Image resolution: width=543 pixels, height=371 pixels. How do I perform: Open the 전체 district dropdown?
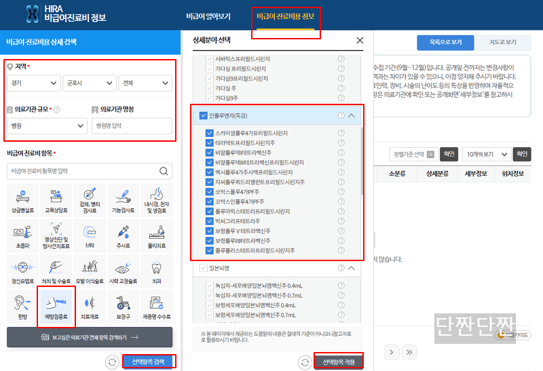coord(145,83)
